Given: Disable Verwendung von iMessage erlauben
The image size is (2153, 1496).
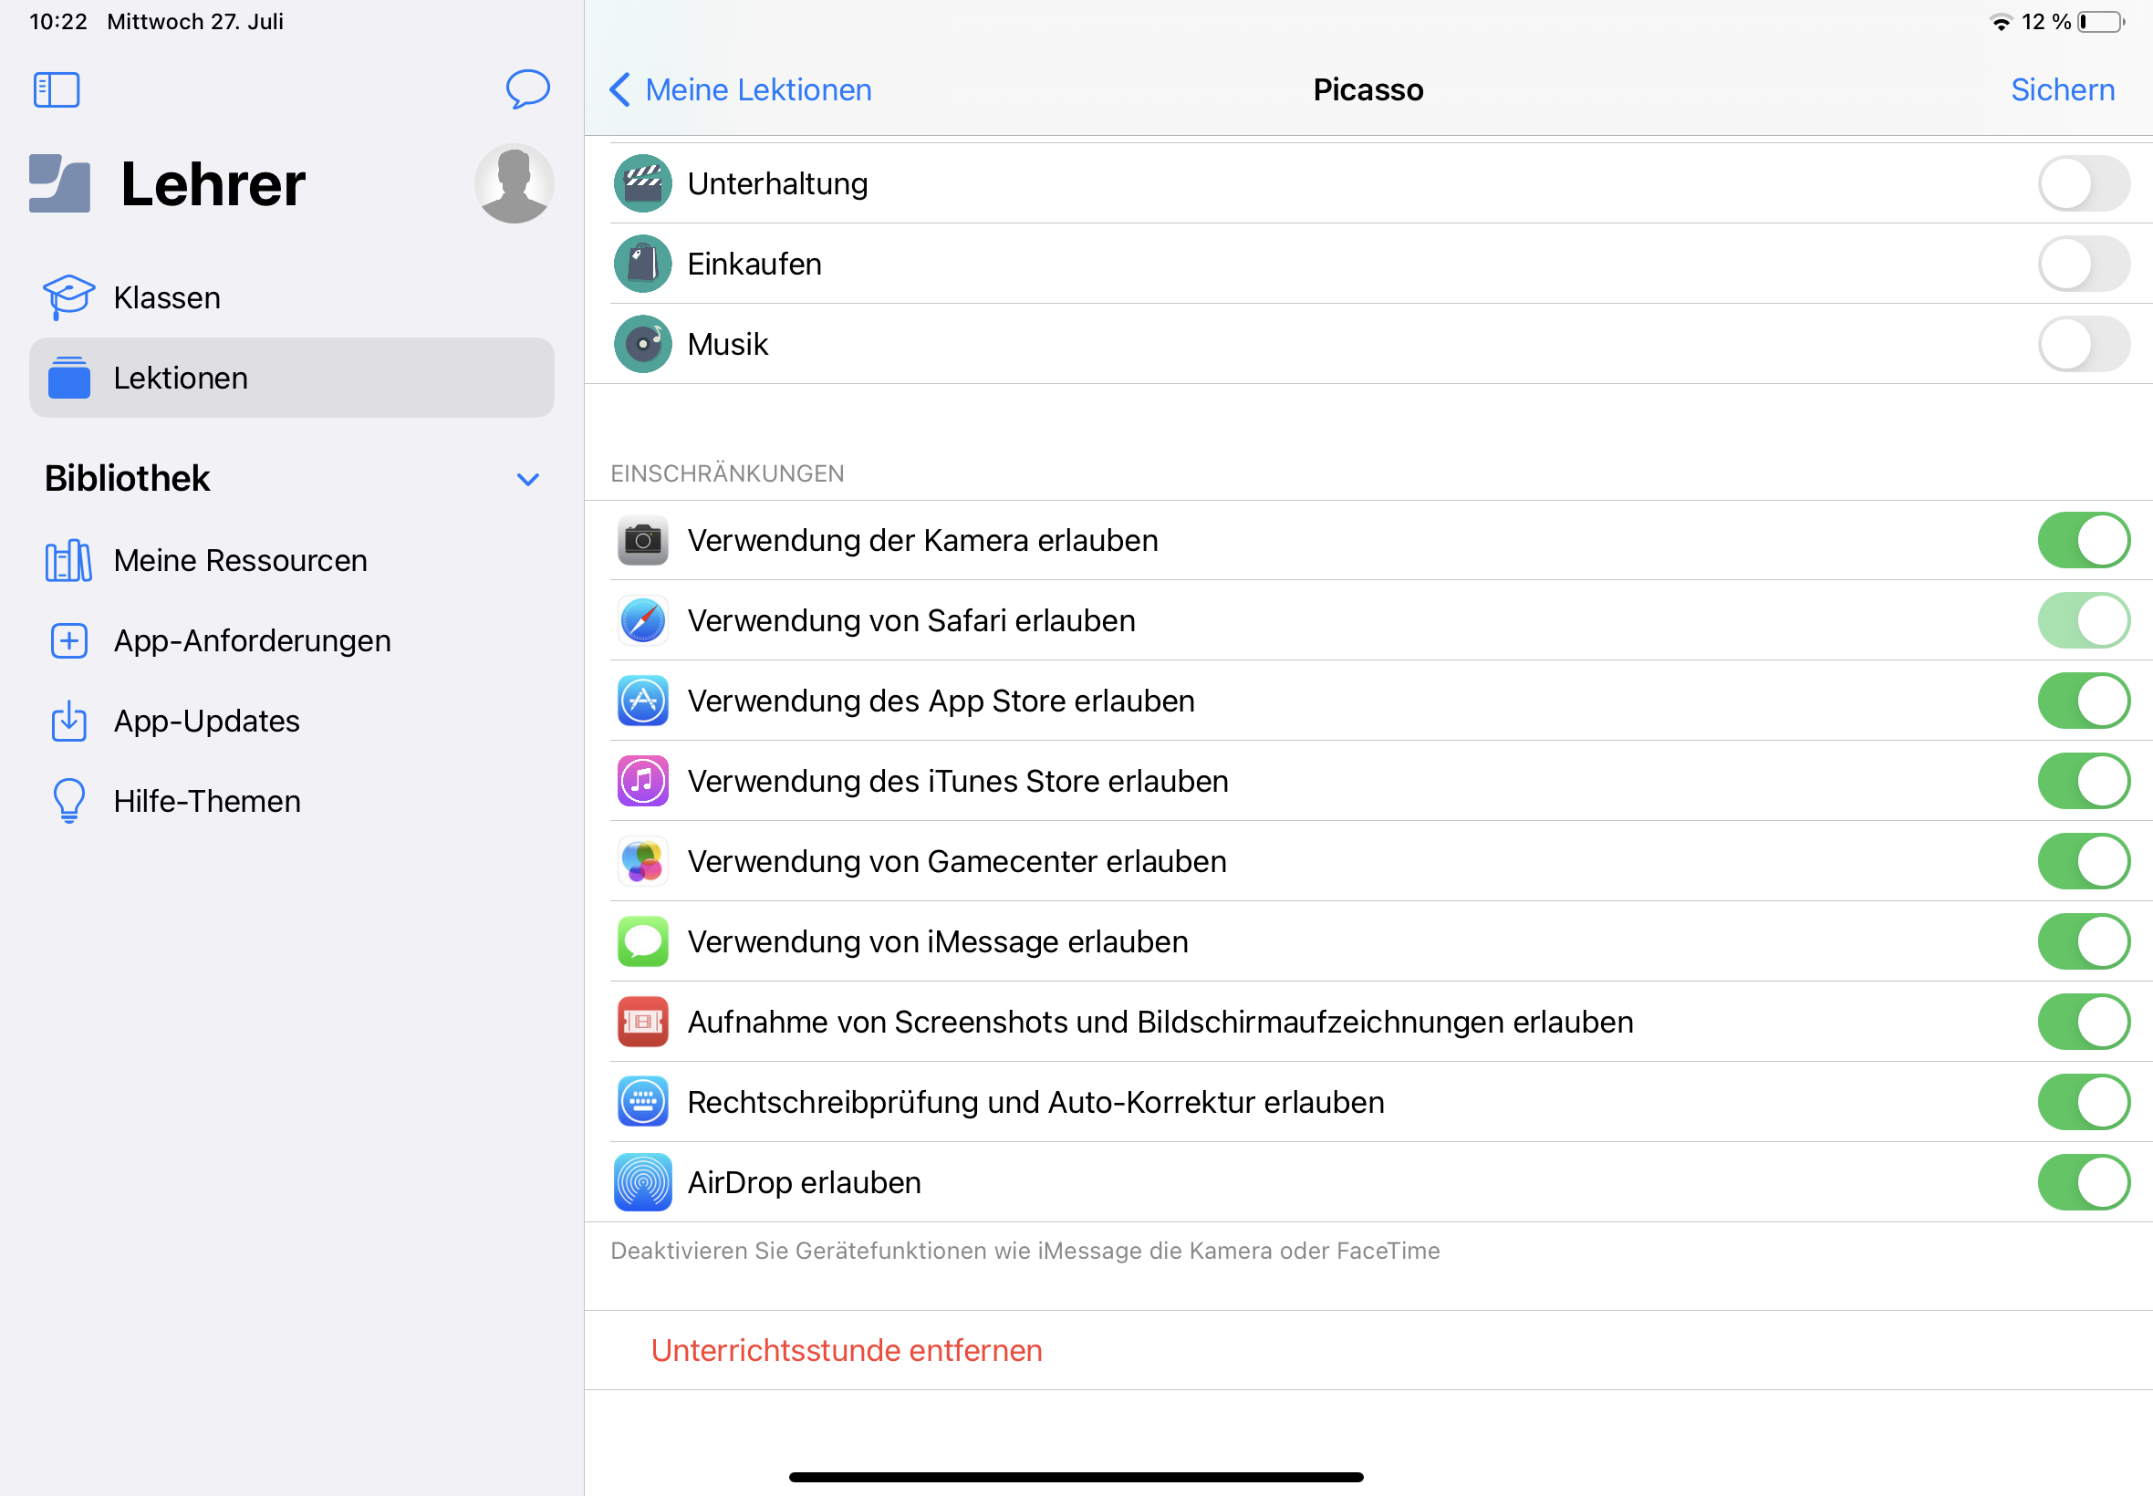Looking at the screenshot, I should [x=2084, y=941].
